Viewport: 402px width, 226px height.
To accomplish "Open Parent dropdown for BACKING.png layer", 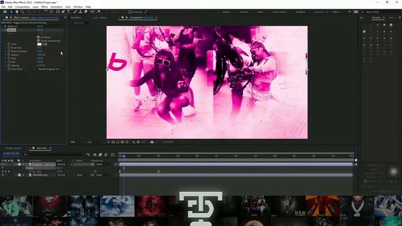I will 104,175.
